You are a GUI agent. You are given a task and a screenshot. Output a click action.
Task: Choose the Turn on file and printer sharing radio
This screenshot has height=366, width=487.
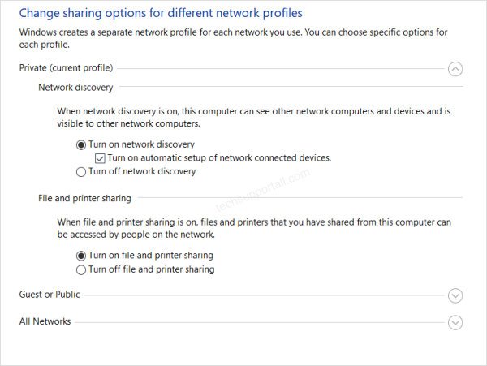pyautogui.click(x=81, y=256)
